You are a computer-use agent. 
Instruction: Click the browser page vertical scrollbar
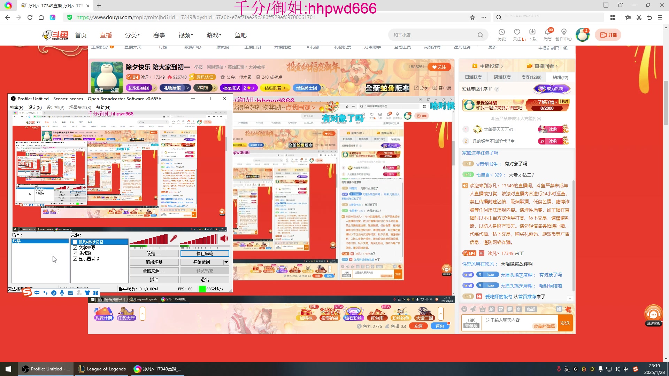tap(666, 102)
